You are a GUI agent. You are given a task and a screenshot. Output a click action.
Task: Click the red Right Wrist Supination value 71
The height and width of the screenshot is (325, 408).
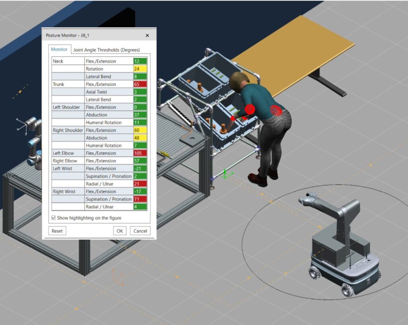[x=140, y=199]
